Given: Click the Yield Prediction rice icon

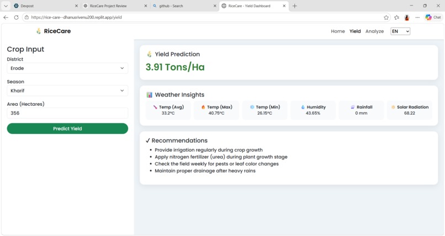Looking at the screenshot, I should [149, 54].
